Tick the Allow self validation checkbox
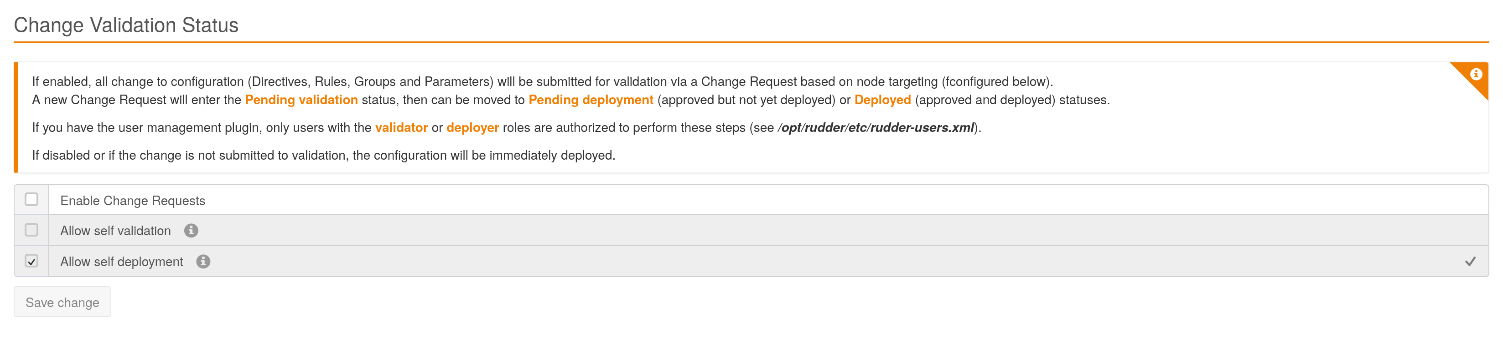The height and width of the screenshot is (353, 1503). [31, 230]
